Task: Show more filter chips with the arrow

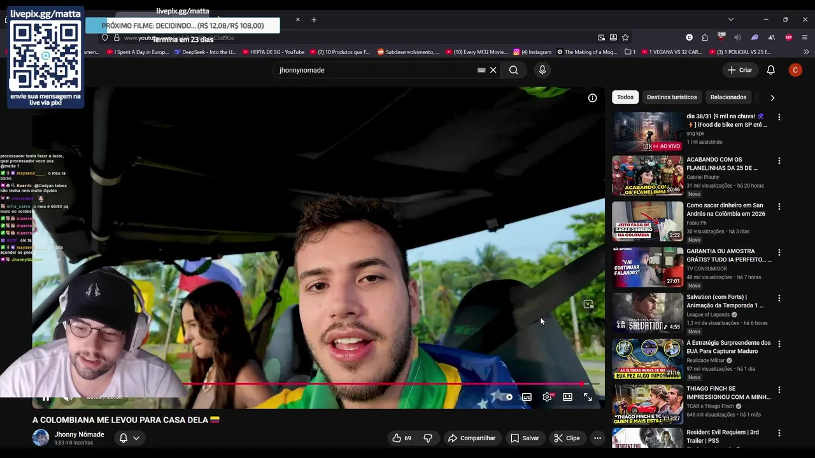Action: click(772, 98)
